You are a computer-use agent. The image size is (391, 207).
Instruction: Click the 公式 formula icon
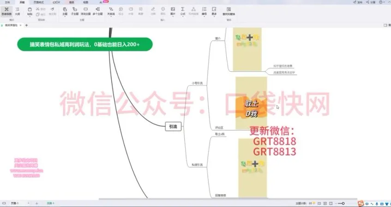pos(183,11)
